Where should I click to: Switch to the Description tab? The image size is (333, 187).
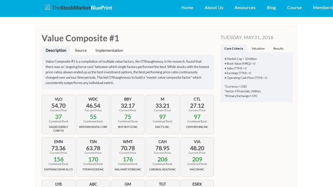[x=56, y=50]
